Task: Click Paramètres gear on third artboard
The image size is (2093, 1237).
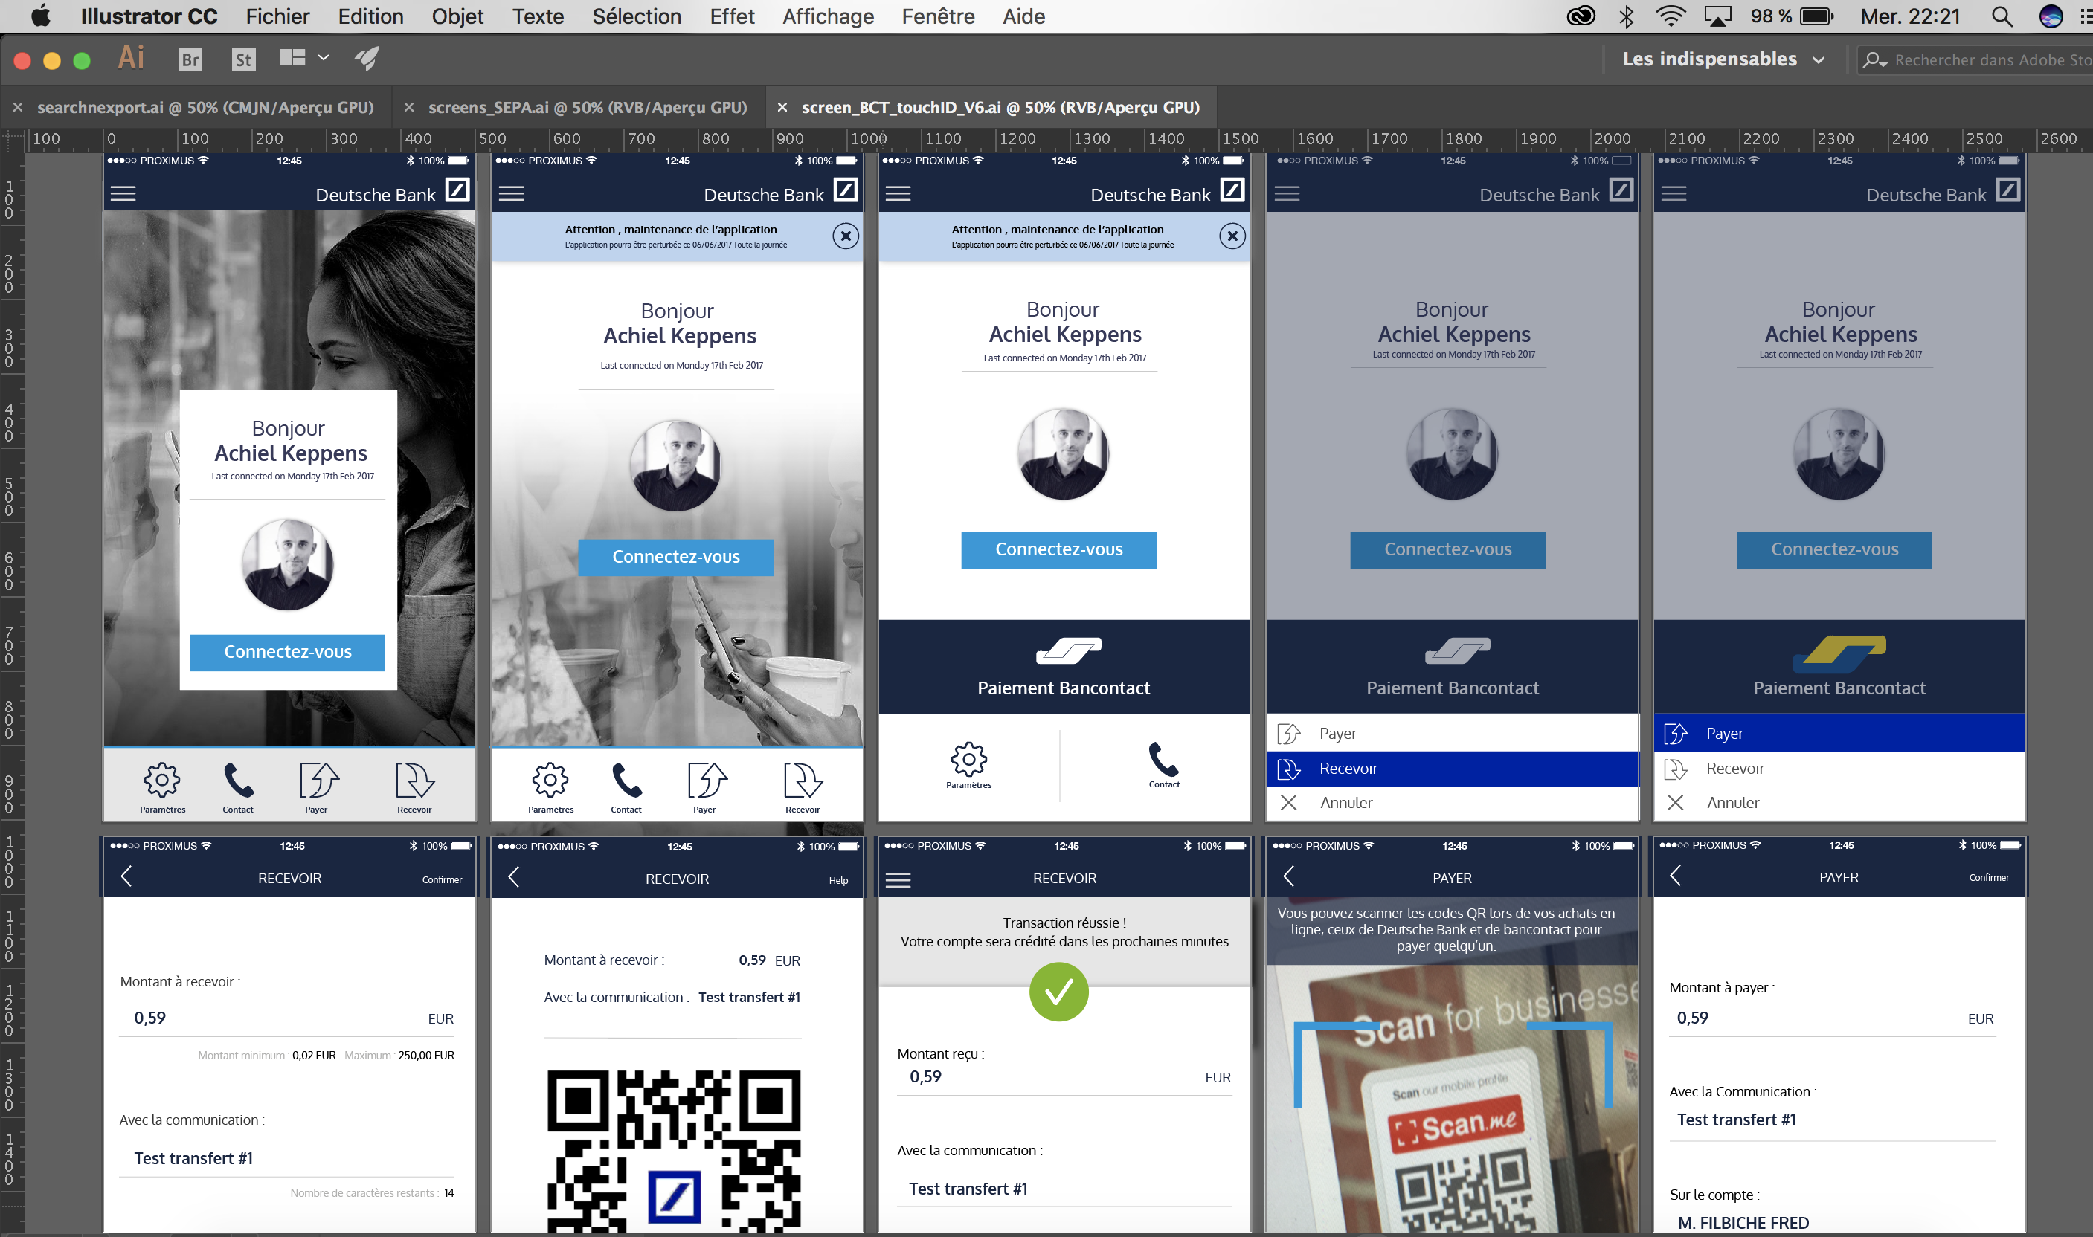Action: click(969, 758)
